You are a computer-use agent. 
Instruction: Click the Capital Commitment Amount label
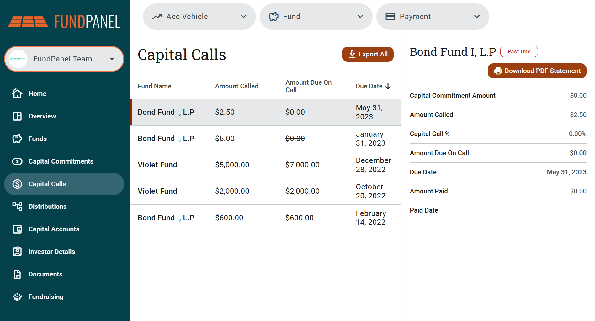click(x=453, y=96)
